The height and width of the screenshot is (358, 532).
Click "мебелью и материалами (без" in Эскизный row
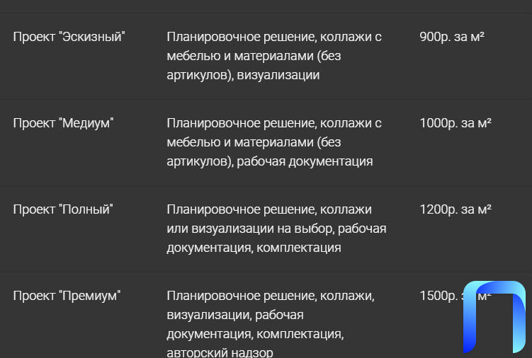pyautogui.click(x=254, y=56)
